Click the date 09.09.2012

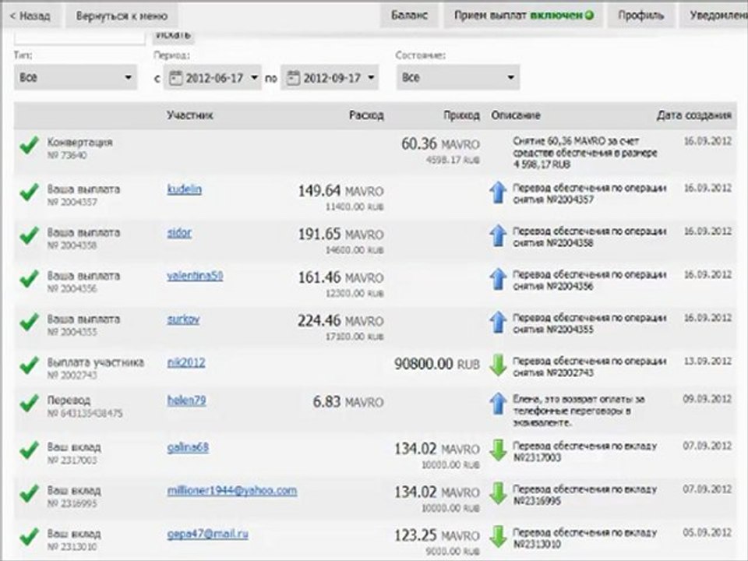pyautogui.click(x=707, y=399)
